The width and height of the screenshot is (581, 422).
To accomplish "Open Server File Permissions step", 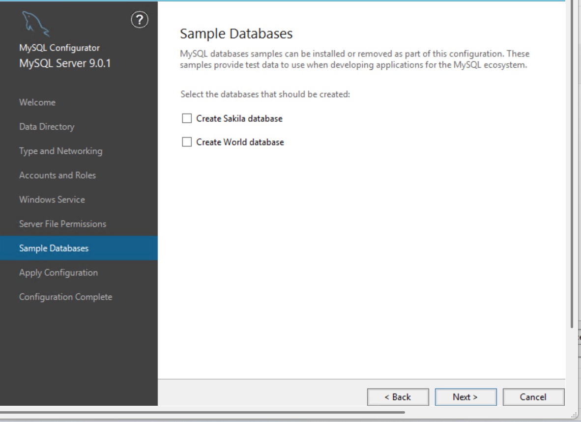I will click(62, 224).
